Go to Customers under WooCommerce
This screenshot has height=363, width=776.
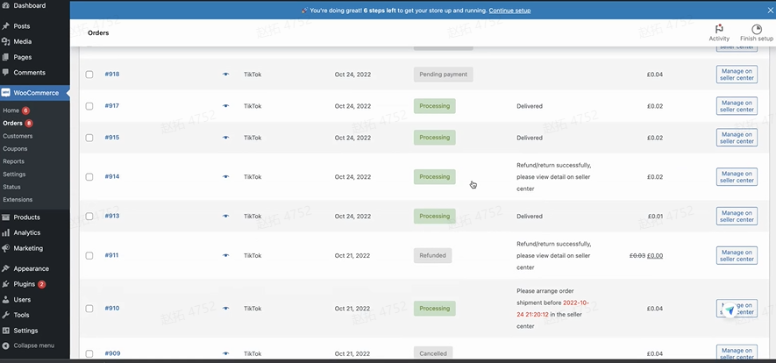pyautogui.click(x=18, y=136)
